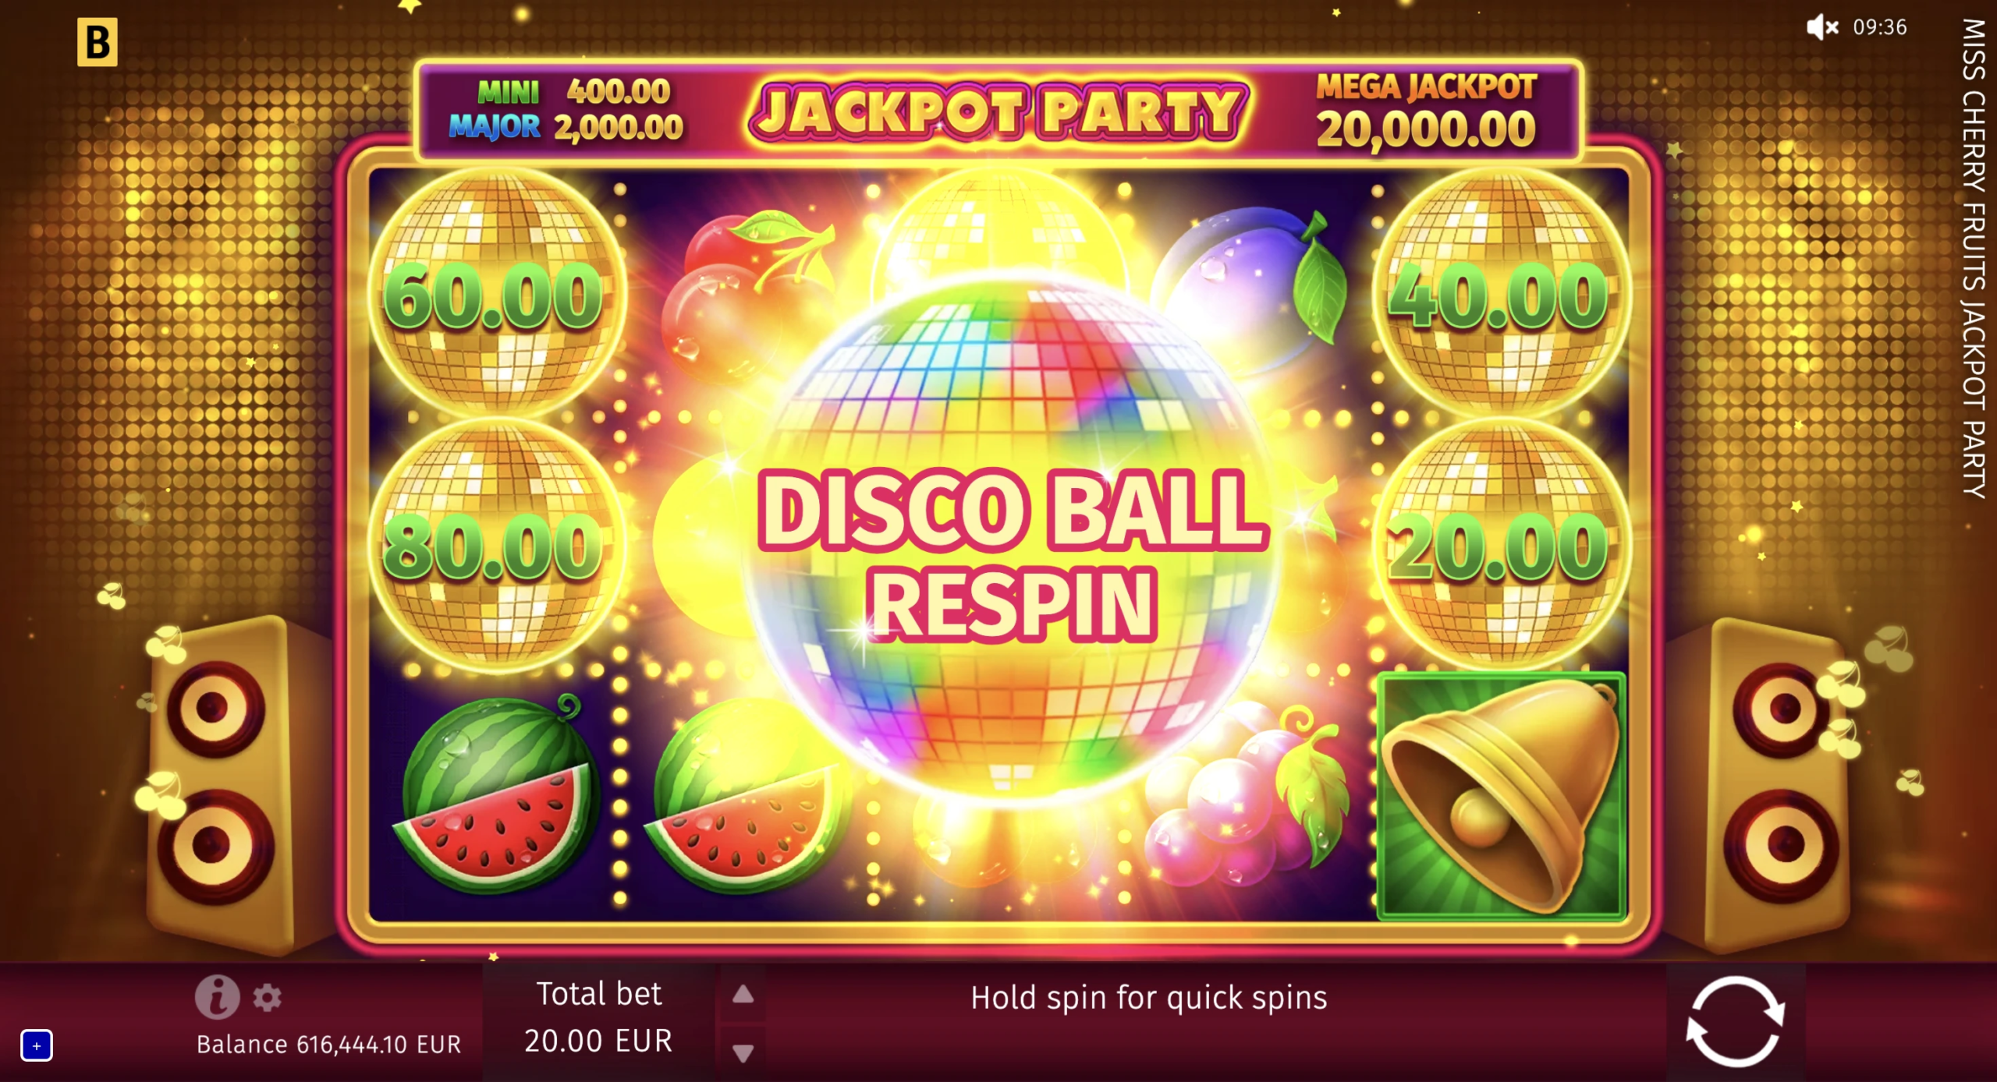Toggle the muted sound speaker icon
The height and width of the screenshot is (1082, 1997).
(x=1823, y=27)
